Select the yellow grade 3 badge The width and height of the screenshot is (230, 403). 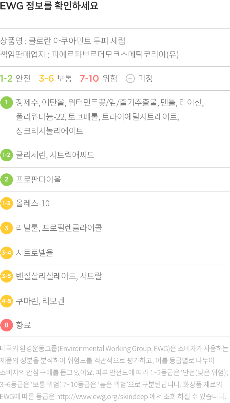(x=6, y=228)
